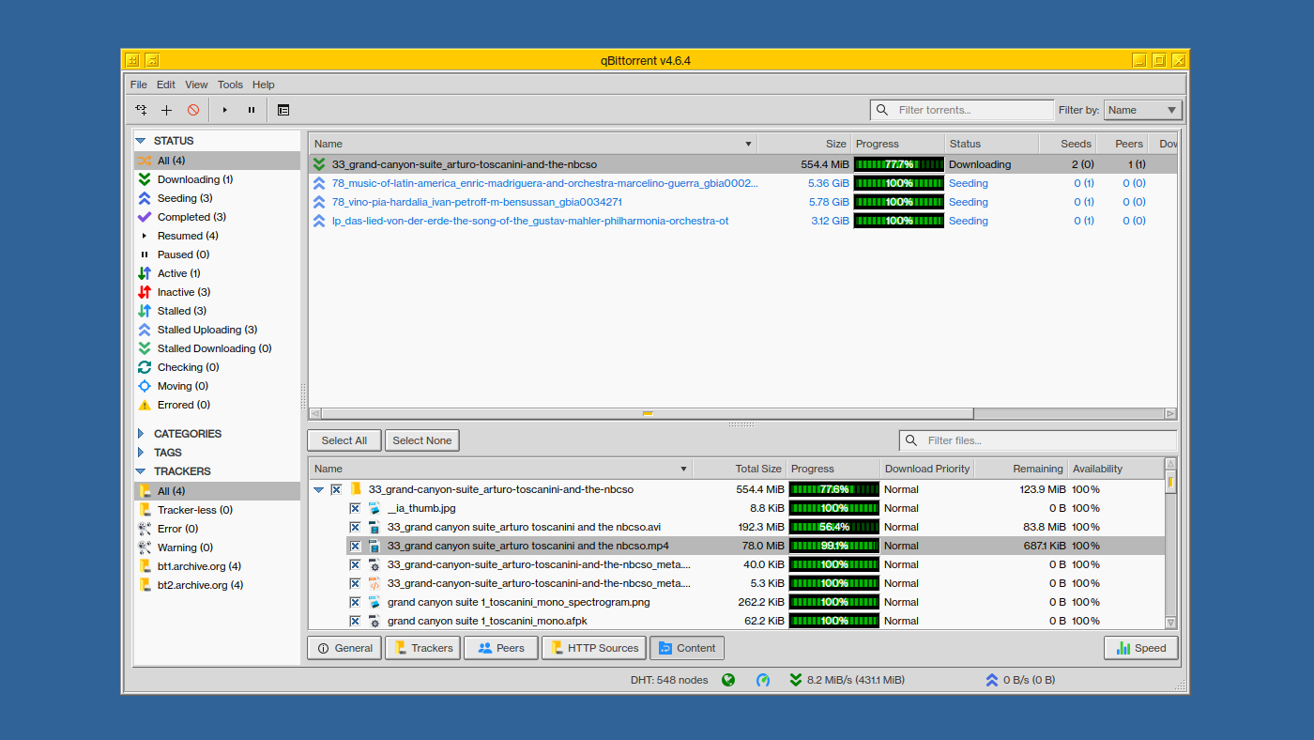
Task: Open the Options preferences toolbar icon
Action: (283, 110)
